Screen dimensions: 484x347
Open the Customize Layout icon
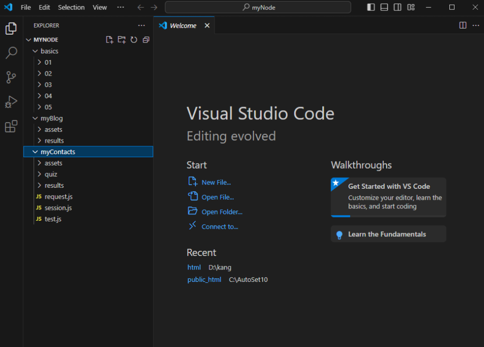pyautogui.click(x=411, y=7)
